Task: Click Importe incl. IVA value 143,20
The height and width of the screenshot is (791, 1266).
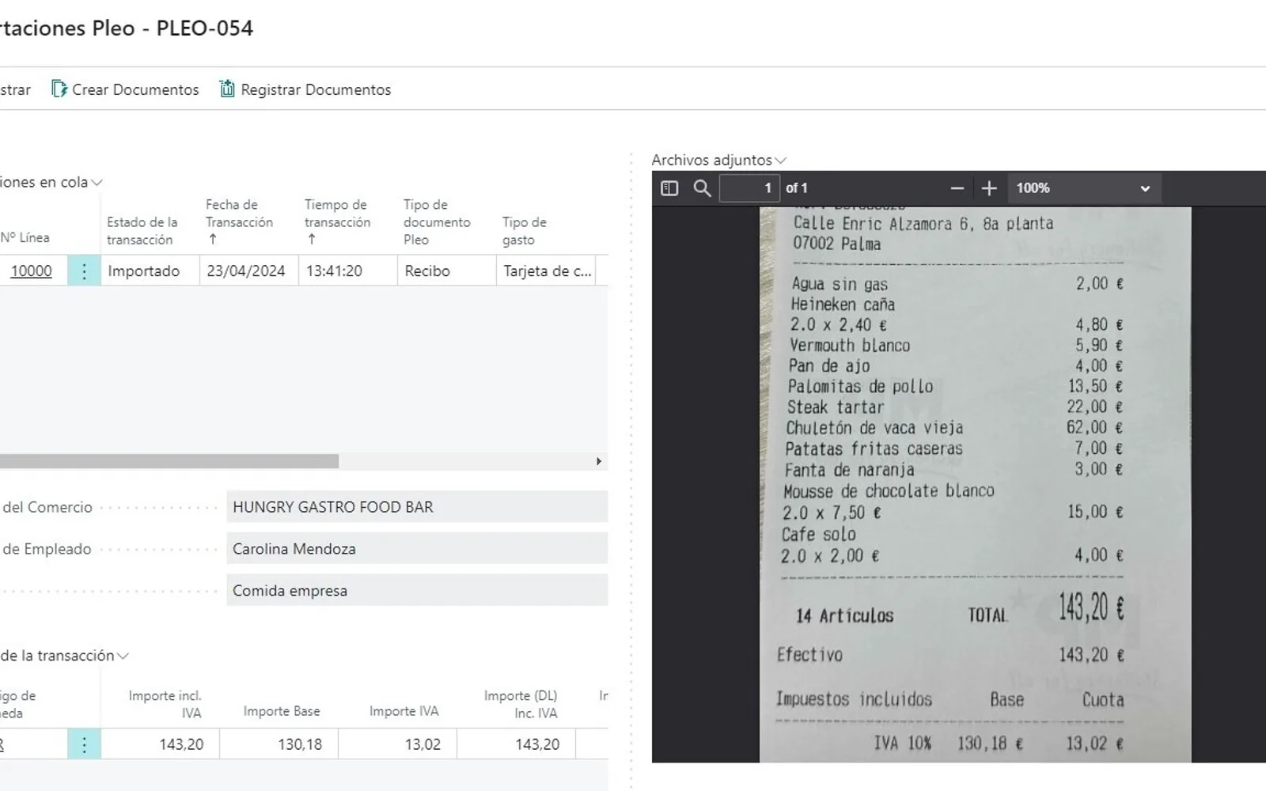Action: point(161,744)
